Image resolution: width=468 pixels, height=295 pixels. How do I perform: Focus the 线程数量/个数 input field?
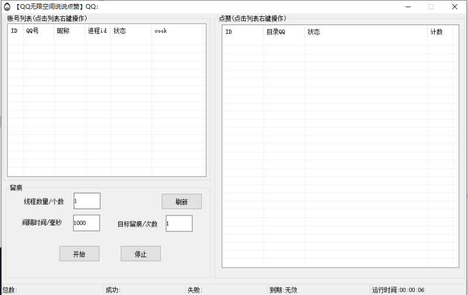click(x=87, y=201)
